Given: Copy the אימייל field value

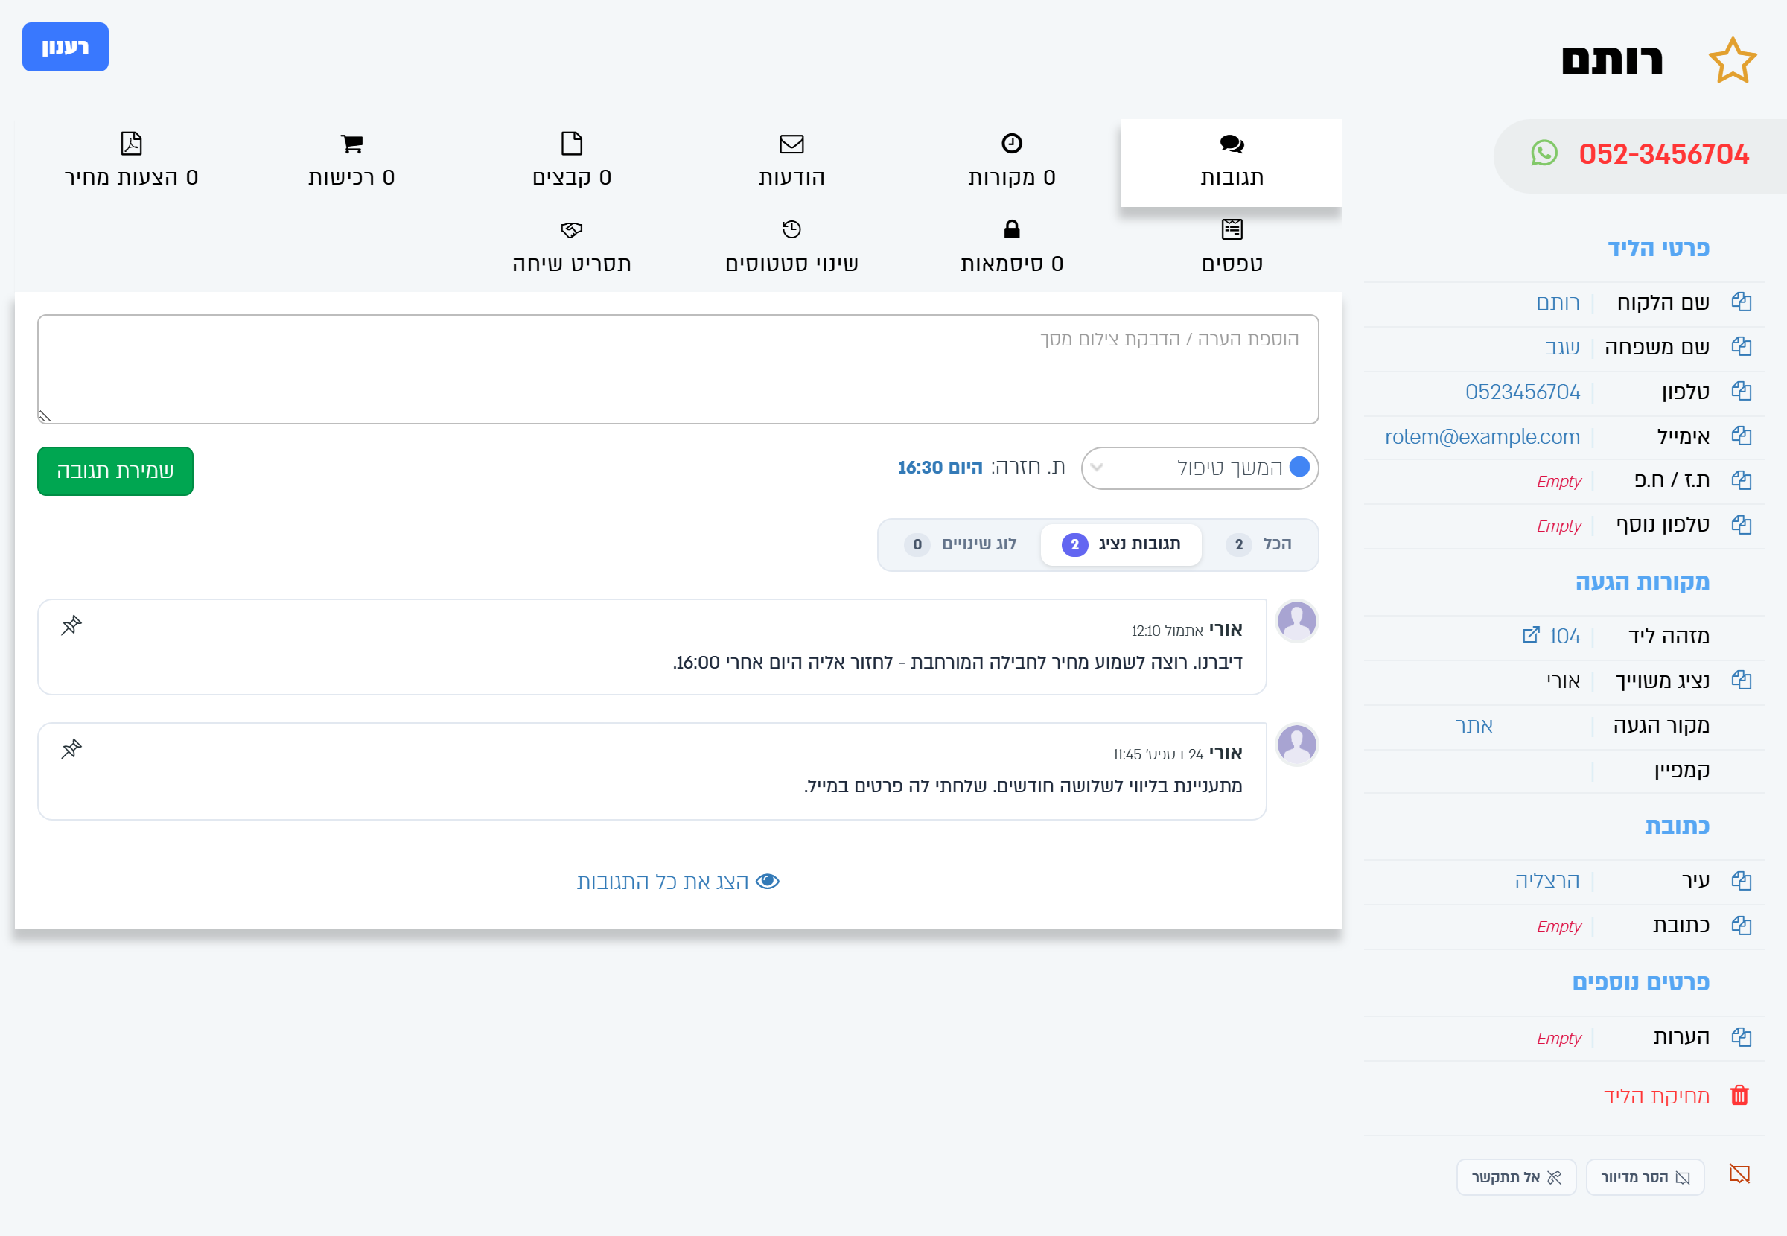Looking at the screenshot, I should [1742, 436].
